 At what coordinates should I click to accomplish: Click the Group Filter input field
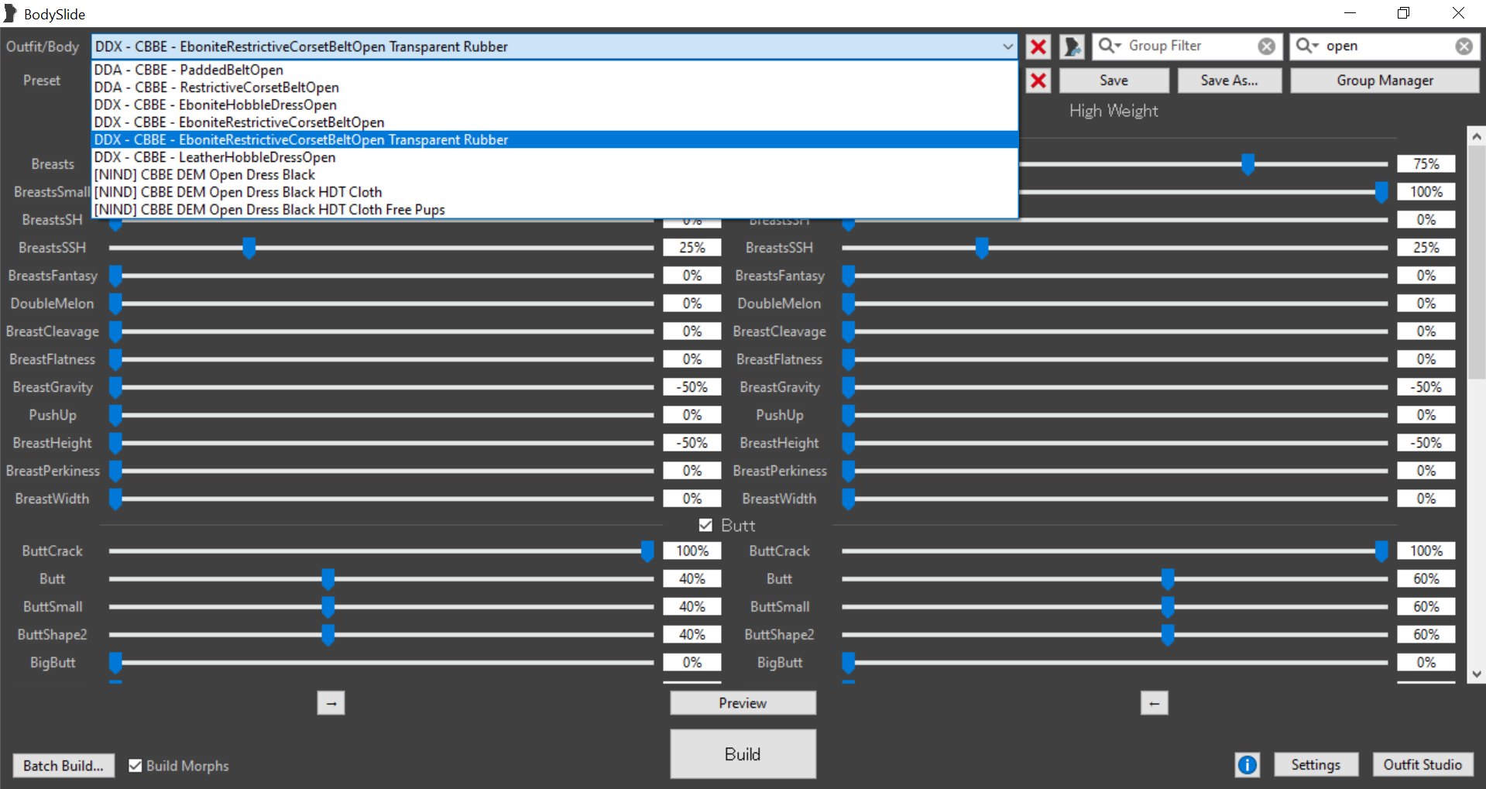pos(1189,46)
